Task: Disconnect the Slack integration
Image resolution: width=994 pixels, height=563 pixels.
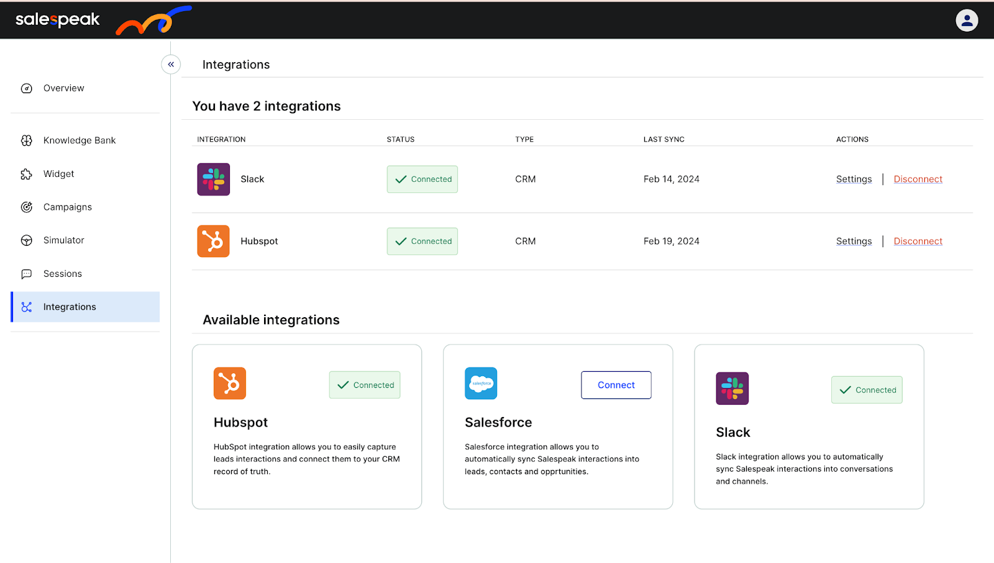Action: 918,179
